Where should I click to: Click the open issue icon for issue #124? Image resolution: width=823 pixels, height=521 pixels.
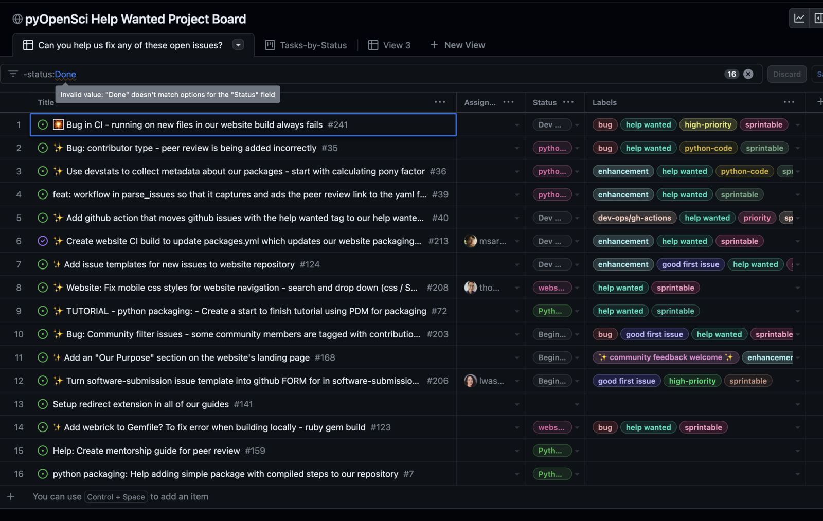click(x=43, y=264)
